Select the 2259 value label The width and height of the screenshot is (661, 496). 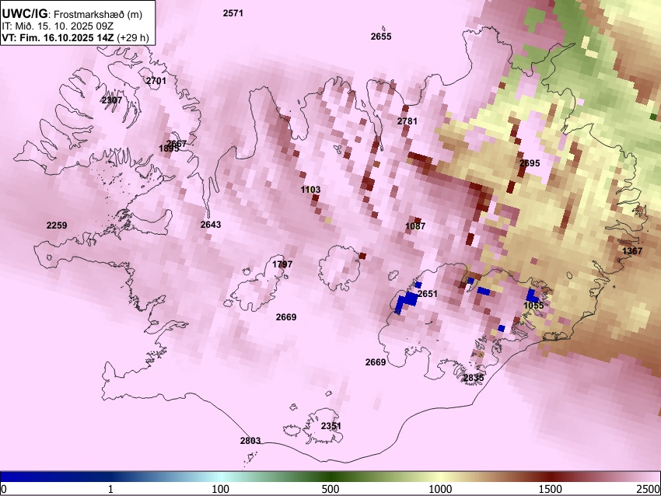(x=57, y=225)
